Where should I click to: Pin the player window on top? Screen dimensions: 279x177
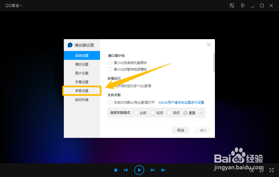(x=243, y=6)
